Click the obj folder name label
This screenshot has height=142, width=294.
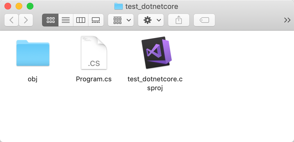(33, 79)
